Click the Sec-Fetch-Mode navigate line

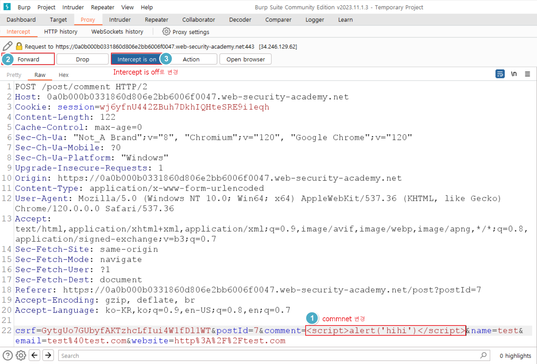78,259
